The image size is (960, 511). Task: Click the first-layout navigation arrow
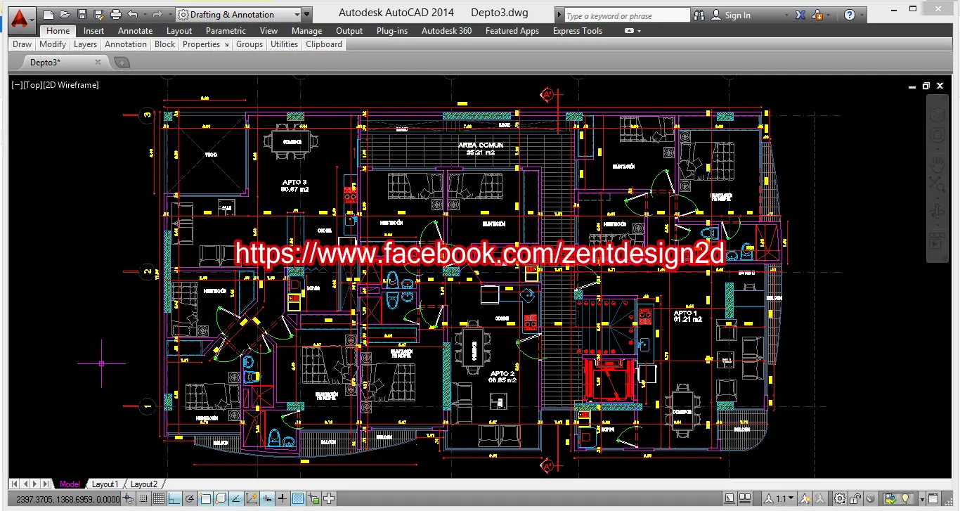[15, 484]
